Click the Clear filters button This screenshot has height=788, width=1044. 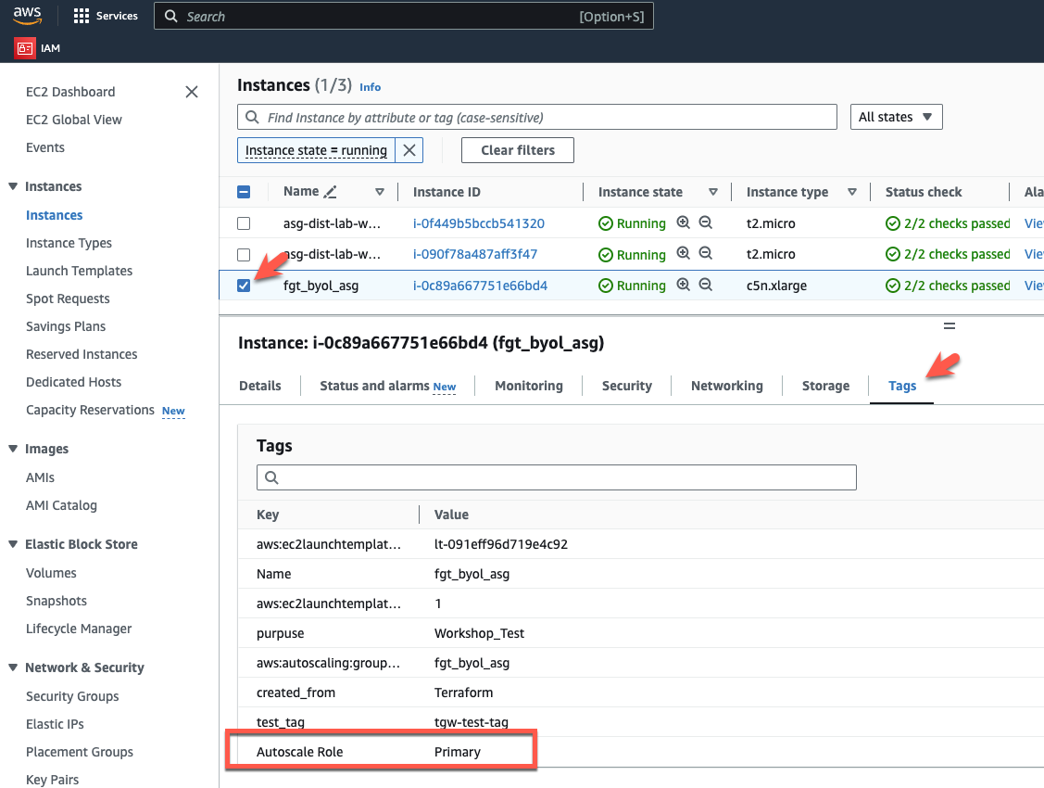tap(517, 150)
